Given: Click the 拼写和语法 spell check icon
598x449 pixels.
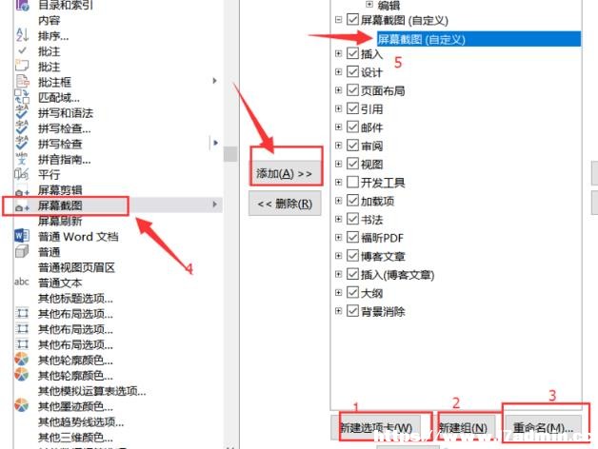Looking at the screenshot, I should pos(22,112).
